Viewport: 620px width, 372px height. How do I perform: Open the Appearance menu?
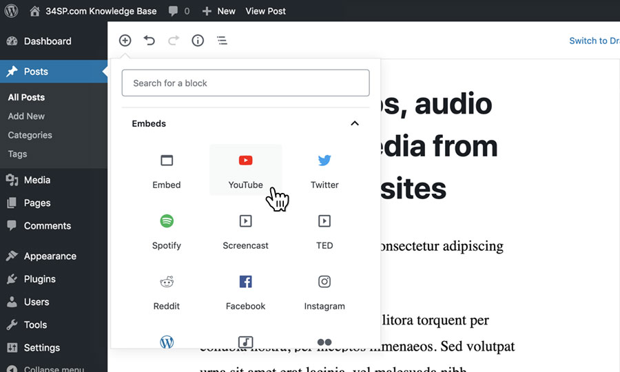tap(53, 256)
